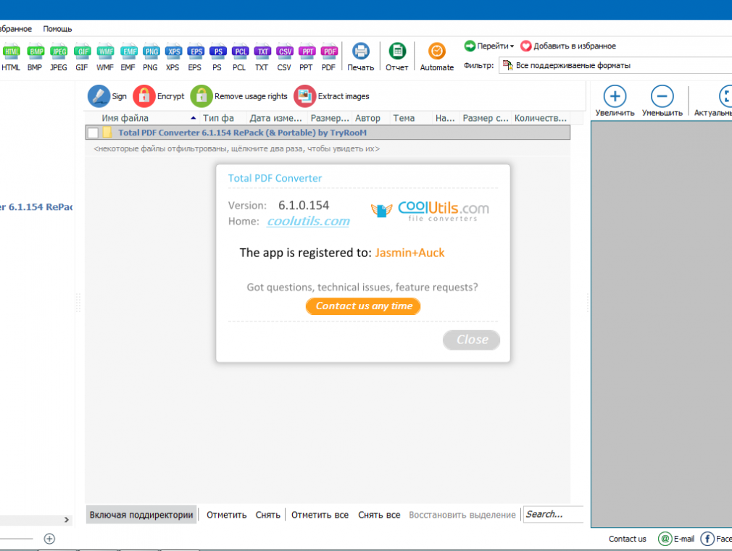The width and height of the screenshot is (732, 551).
Task: Encrypt the PDF file
Action: (159, 96)
